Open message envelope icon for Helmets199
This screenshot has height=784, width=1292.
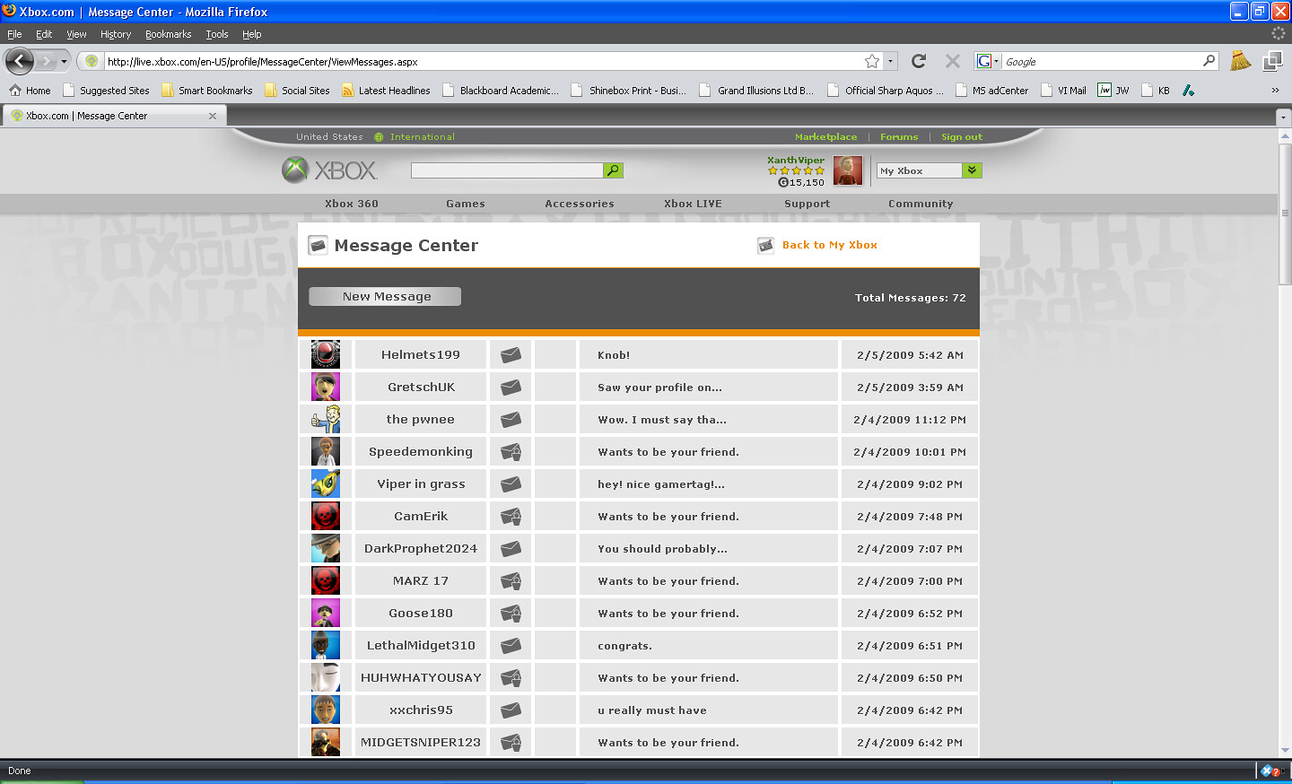511,355
